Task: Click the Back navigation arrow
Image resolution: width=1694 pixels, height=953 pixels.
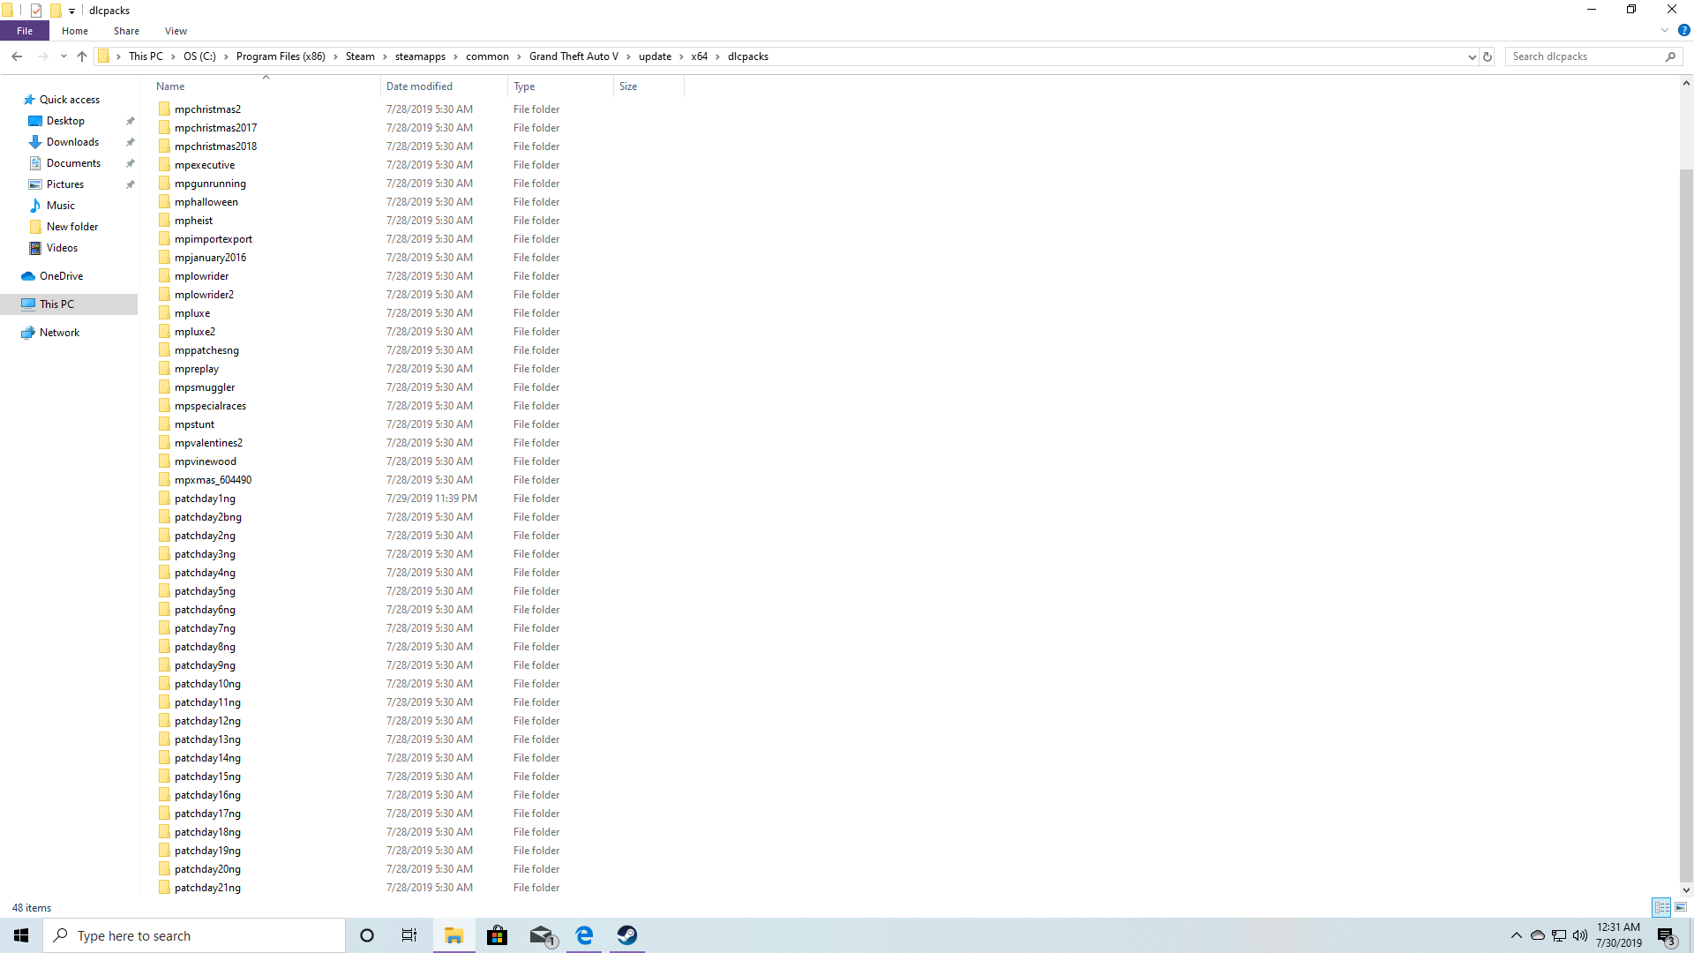Action: tap(17, 56)
